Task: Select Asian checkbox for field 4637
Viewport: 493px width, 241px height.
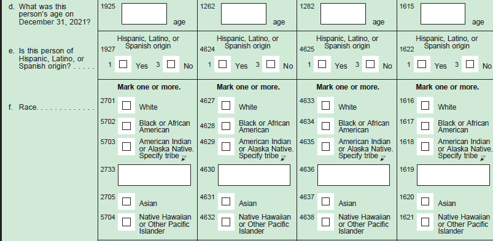Action: (326, 201)
